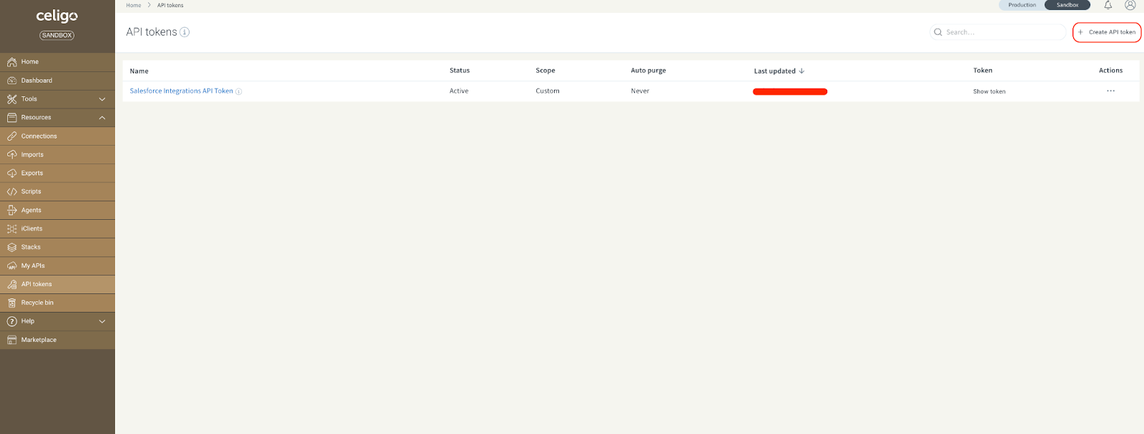Click the Token column header
This screenshot has height=434, width=1144.
(x=982, y=71)
